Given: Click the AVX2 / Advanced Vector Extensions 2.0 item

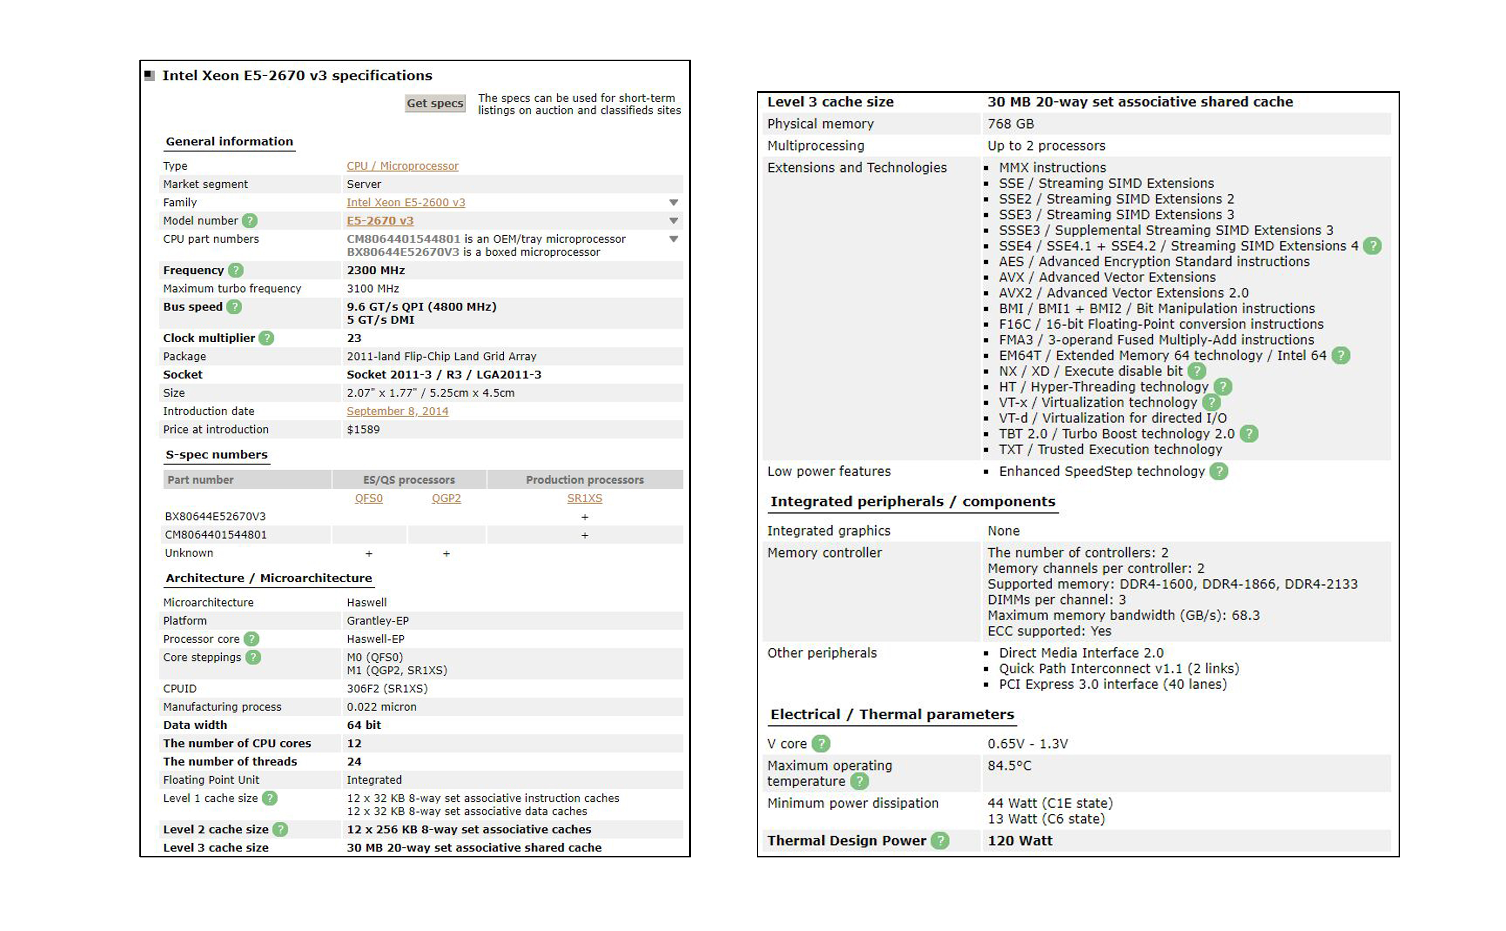Looking at the screenshot, I should [x=1123, y=293].
